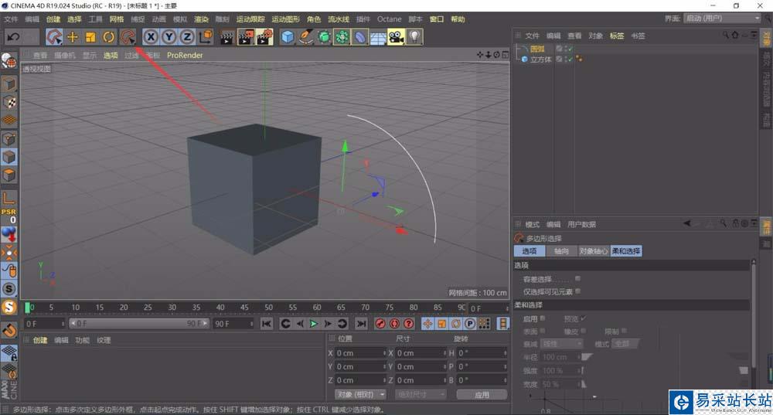Open the render settings clapperboard icon
Image resolution: width=773 pixels, height=415 pixels.
coord(265,36)
